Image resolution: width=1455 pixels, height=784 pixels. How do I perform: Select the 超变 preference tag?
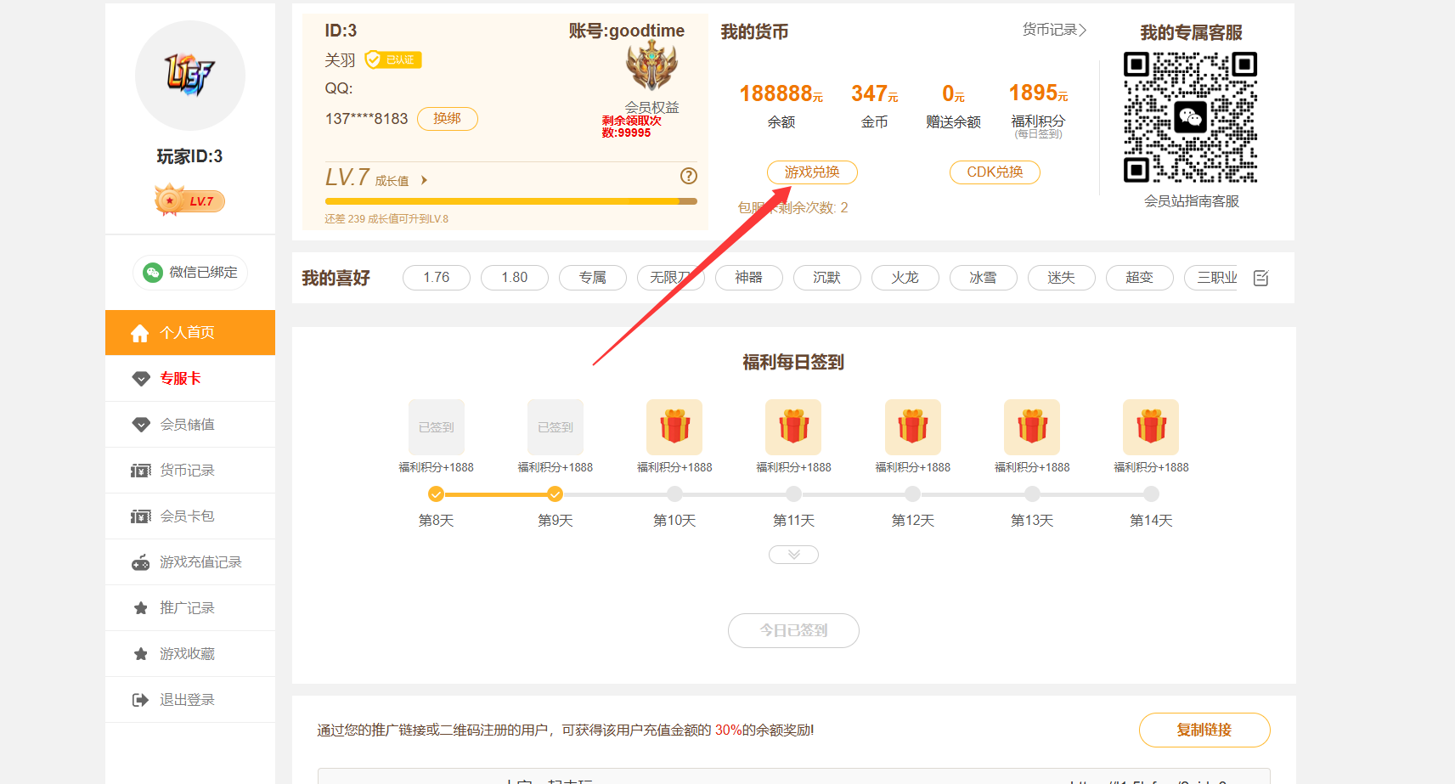1140,278
